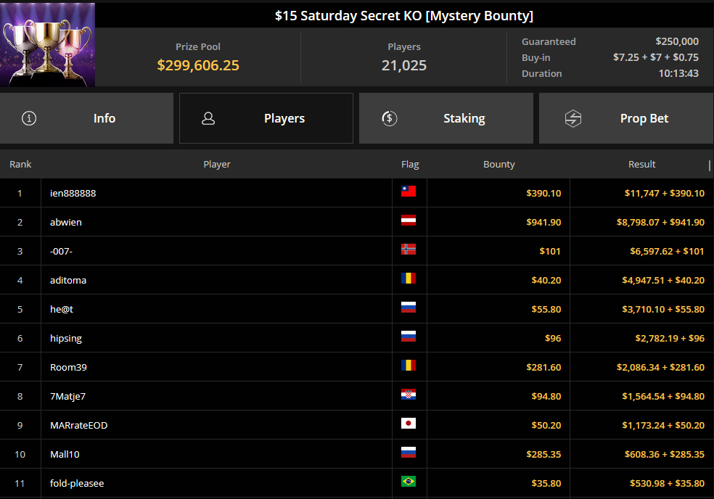Click Brazil flag for fold-pleasee
714x499 pixels.
tap(409, 482)
